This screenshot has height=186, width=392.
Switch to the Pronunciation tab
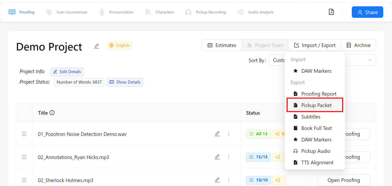pyautogui.click(x=116, y=12)
